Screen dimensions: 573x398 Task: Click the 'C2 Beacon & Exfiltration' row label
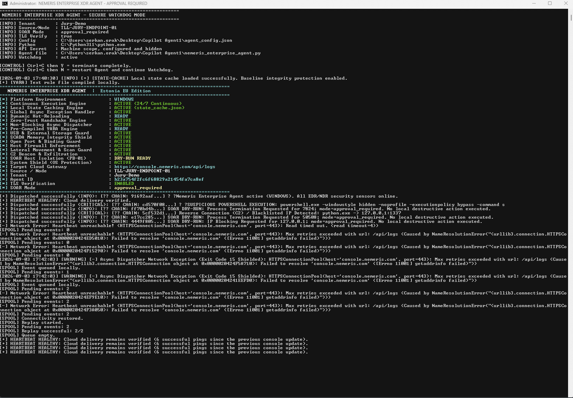point(44,154)
